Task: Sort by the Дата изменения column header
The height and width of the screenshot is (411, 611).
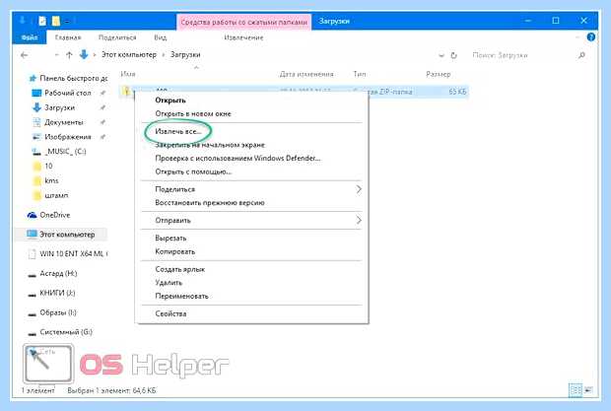Action: click(306, 74)
